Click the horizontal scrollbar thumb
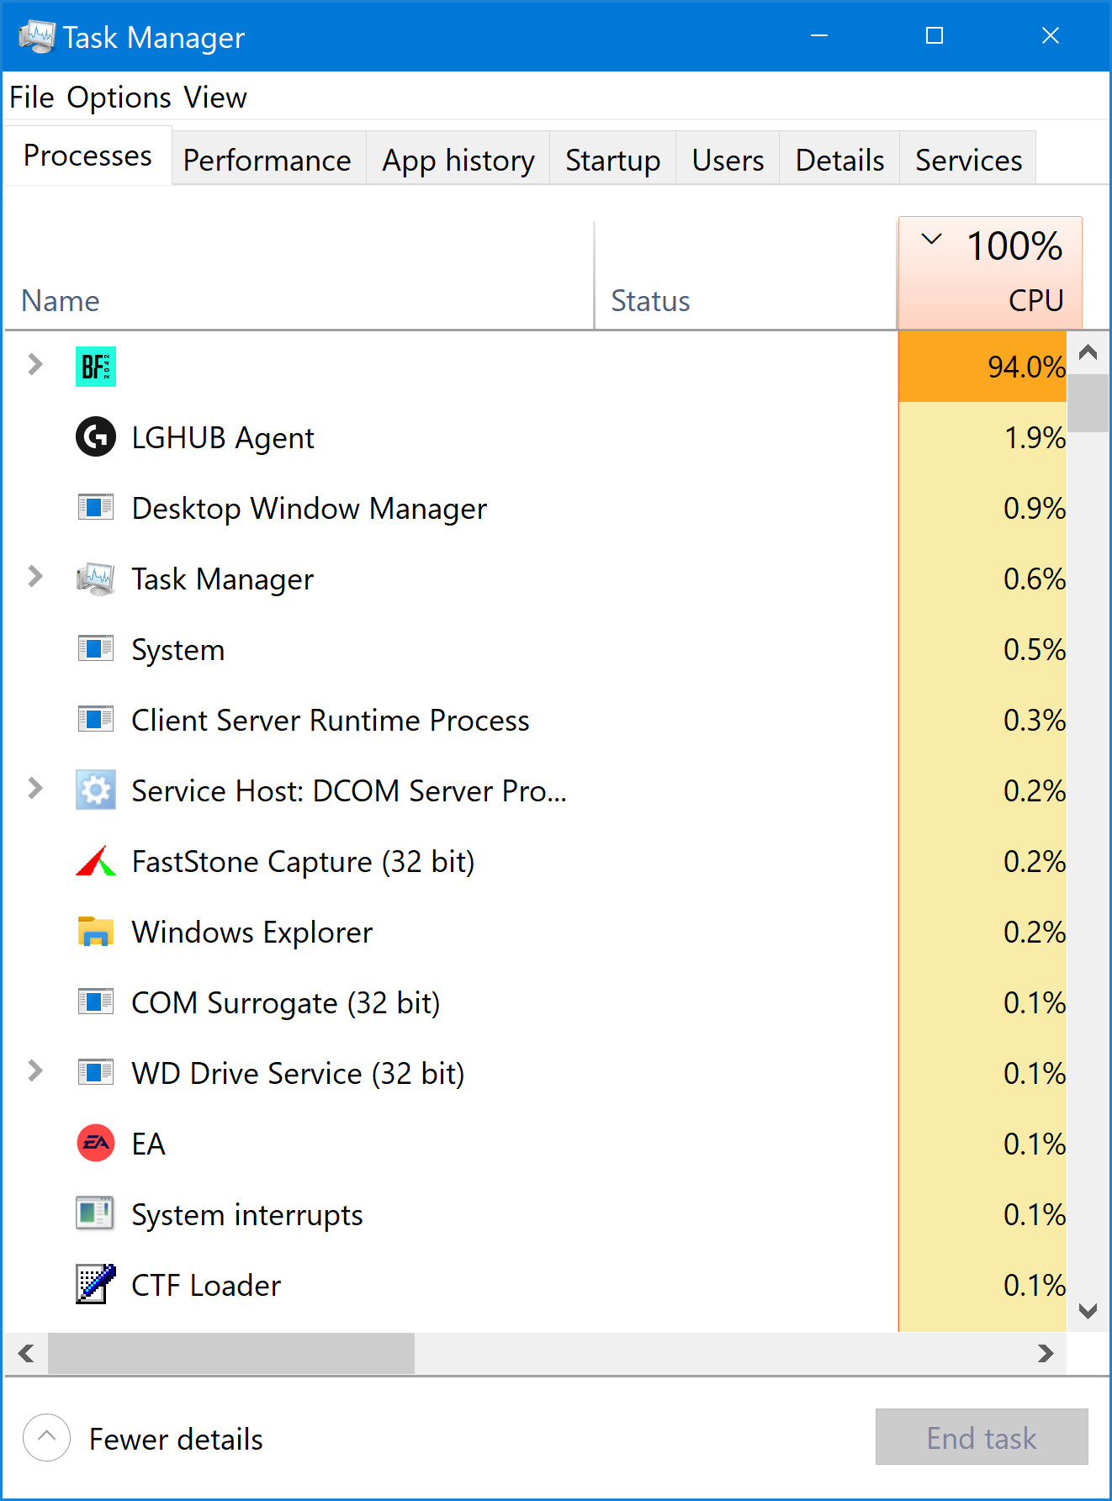This screenshot has height=1501, width=1112. pos(231,1353)
